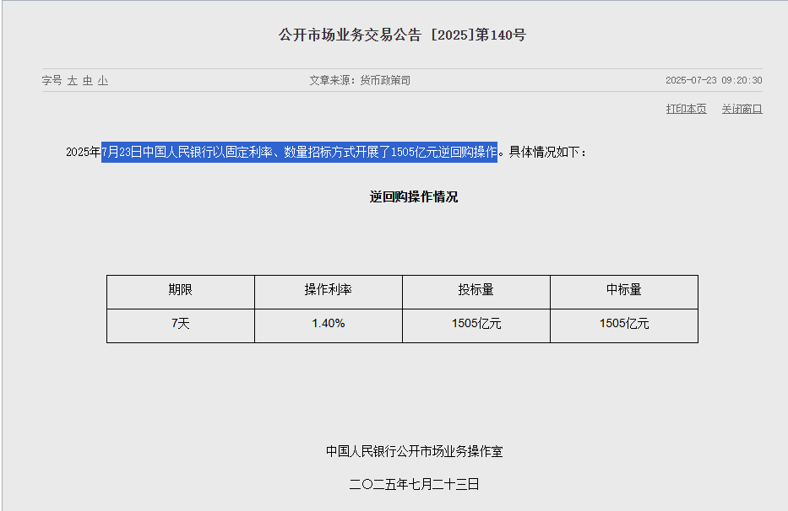
Task: Click the signature 中国人民银行公开市场业务操作室
Action: (x=414, y=451)
